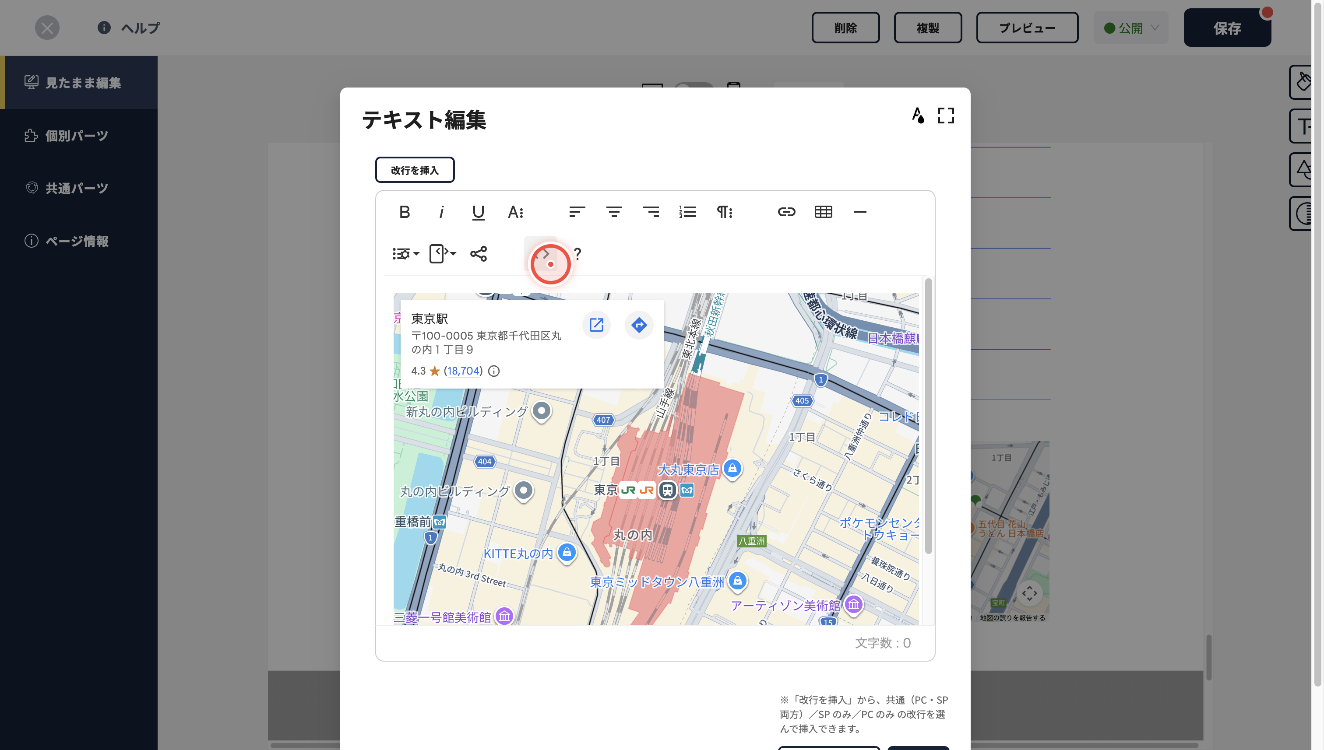Viewport: 1324px width, 750px height.
Task: Click the 保存 save button
Action: coord(1227,28)
